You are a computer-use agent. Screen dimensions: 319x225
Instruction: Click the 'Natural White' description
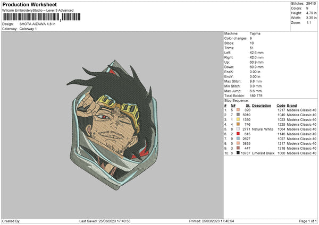click(263, 129)
